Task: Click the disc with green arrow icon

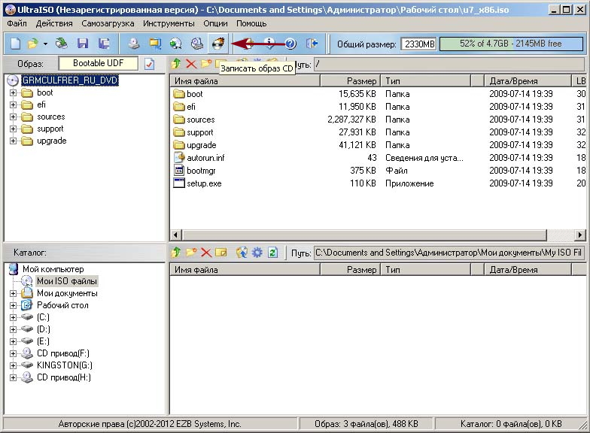Action: [176, 44]
